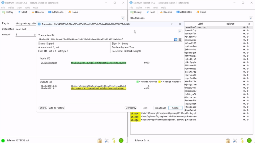Click the Description field containing send test 1

click(26, 29)
